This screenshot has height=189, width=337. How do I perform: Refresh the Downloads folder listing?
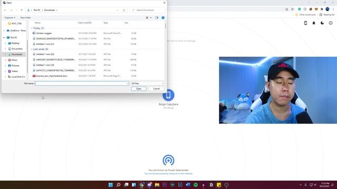point(124,10)
